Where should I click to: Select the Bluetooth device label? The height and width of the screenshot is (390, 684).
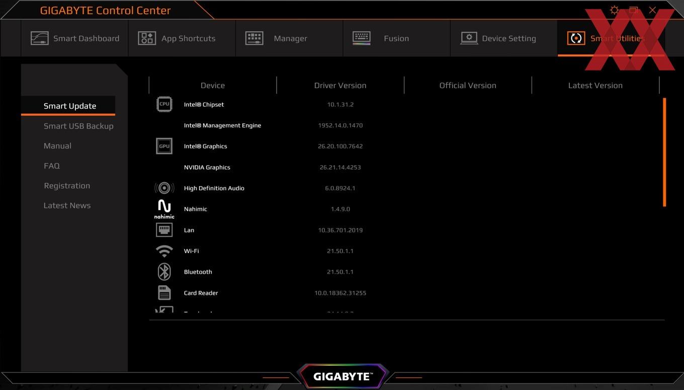click(x=198, y=272)
